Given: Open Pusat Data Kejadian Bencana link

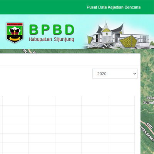Looking at the screenshot, I should pyautogui.click(x=114, y=7).
